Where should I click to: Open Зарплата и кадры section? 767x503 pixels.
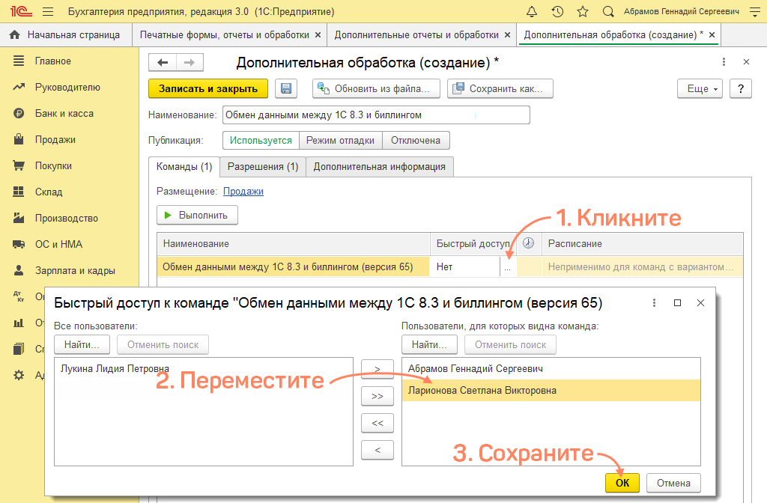[75, 270]
